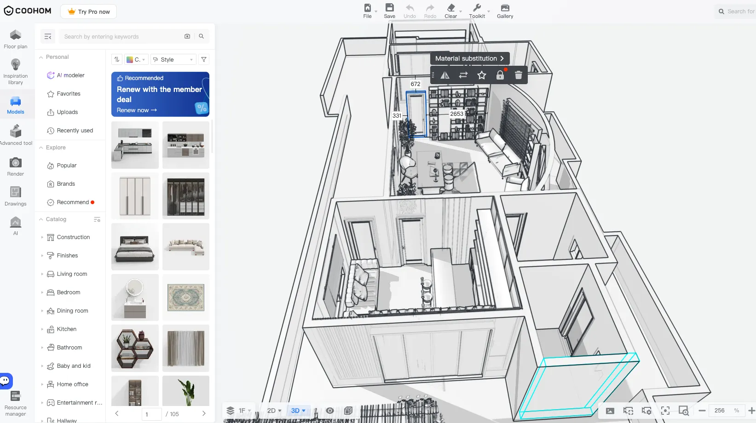Open the Inspiration library
The image size is (756, 423).
(16, 72)
